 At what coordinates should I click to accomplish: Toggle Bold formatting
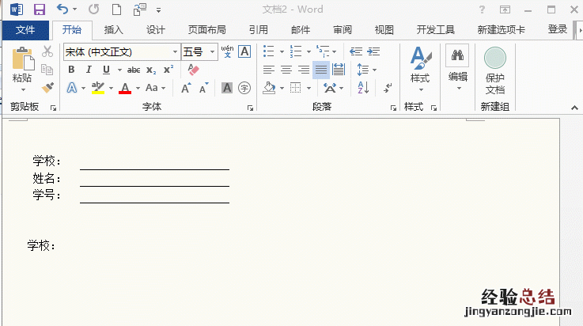coord(71,70)
